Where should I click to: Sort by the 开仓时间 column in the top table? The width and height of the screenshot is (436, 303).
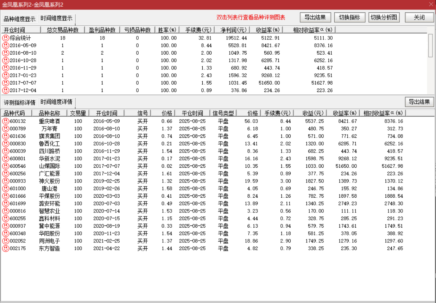click(21, 30)
